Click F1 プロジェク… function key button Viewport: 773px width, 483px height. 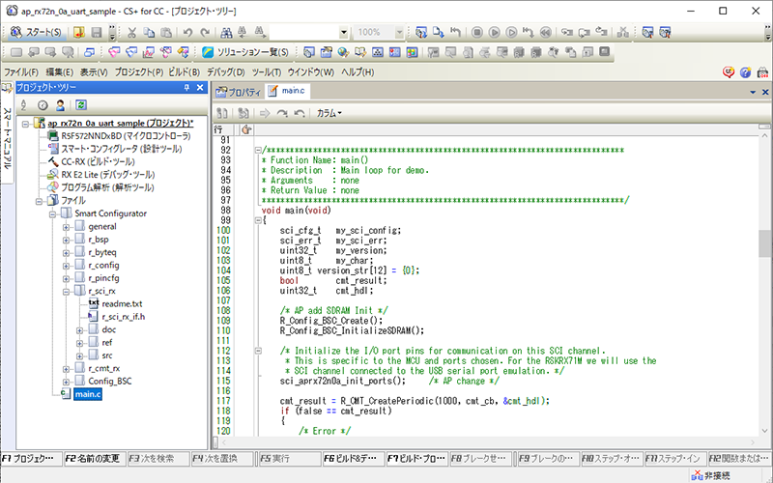click(31, 458)
